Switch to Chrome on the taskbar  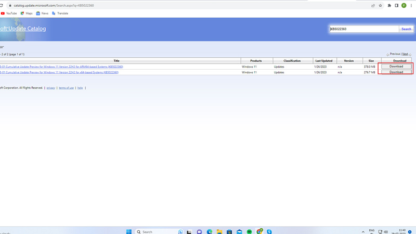point(259,231)
